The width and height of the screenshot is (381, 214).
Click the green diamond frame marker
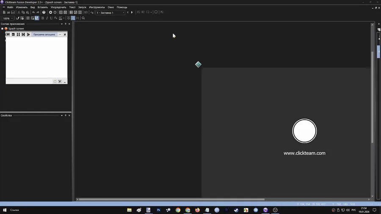click(198, 64)
